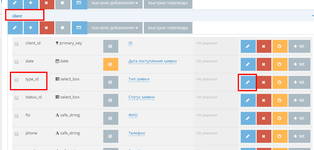Collapse the client section using the chevron
Screen dimensions: 314x150
click(312, 16)
